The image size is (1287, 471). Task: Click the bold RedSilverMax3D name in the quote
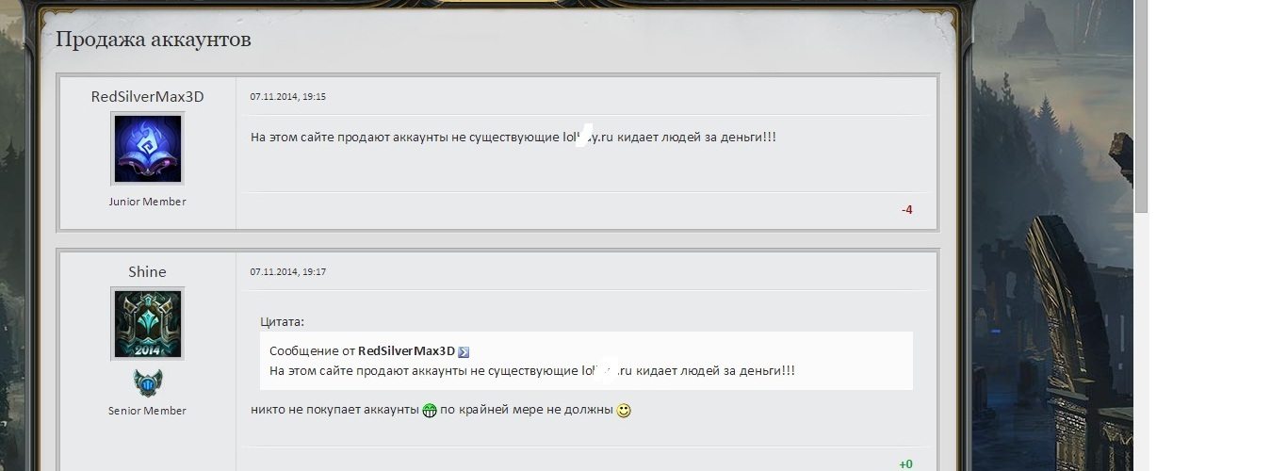[406, 351]
